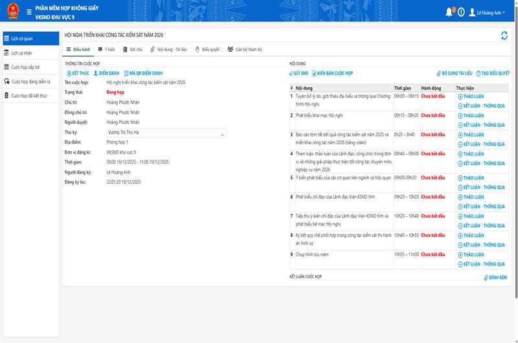Send SMS via GỬI SMS
This screenshot has width=518, height=343.
point(299,73)
